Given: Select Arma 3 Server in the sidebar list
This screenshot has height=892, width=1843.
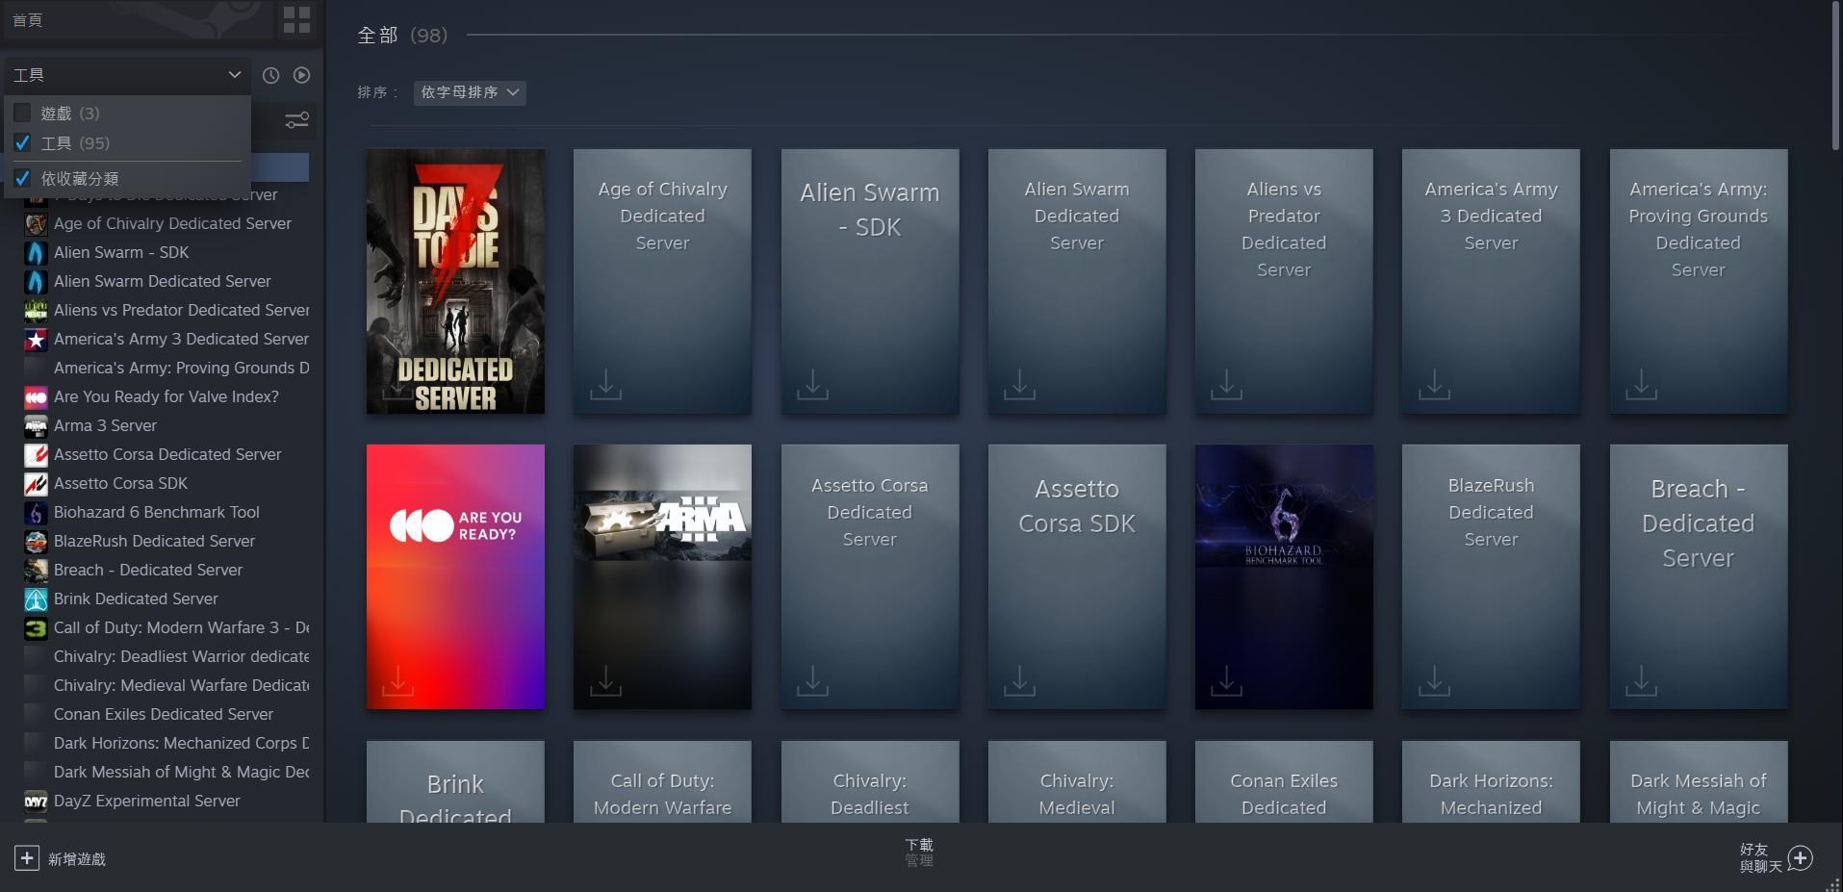Looking at the screenshot, I should click(105, 425).
